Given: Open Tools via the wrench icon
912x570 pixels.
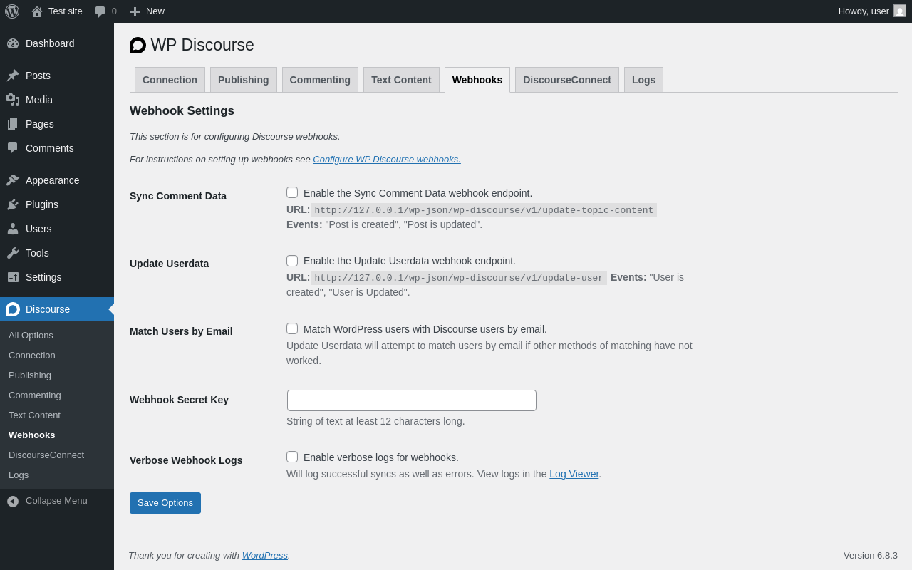Looking at the screenshot, I should (x=13, y=253).
